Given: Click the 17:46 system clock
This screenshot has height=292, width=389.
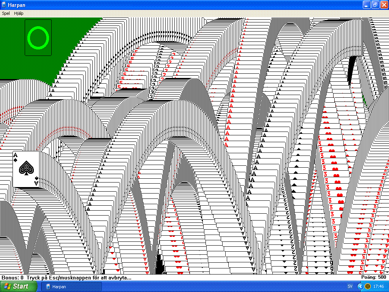Looking at the screenshot, I should 379,286.
